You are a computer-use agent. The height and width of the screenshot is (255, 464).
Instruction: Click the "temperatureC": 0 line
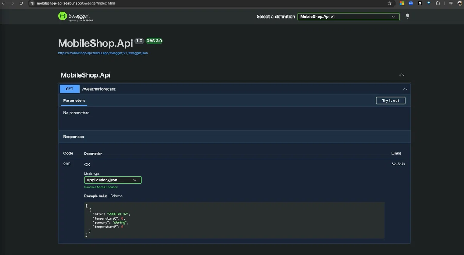[x=109, y=218]
